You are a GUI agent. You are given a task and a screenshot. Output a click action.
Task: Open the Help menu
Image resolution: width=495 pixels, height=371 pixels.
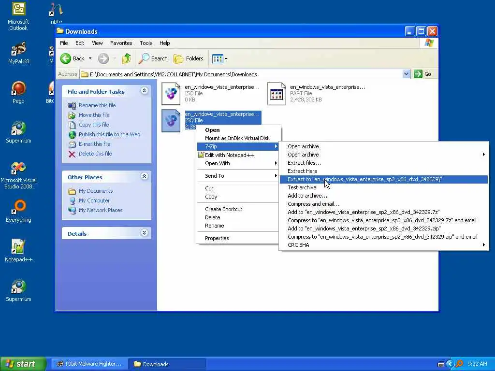tap(164, 43)
